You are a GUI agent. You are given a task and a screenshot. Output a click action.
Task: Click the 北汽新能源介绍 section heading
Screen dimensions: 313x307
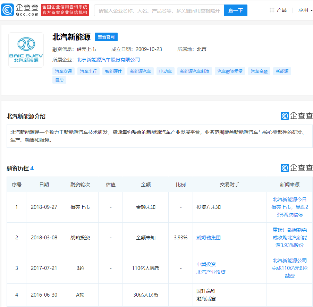click(26, 116)
